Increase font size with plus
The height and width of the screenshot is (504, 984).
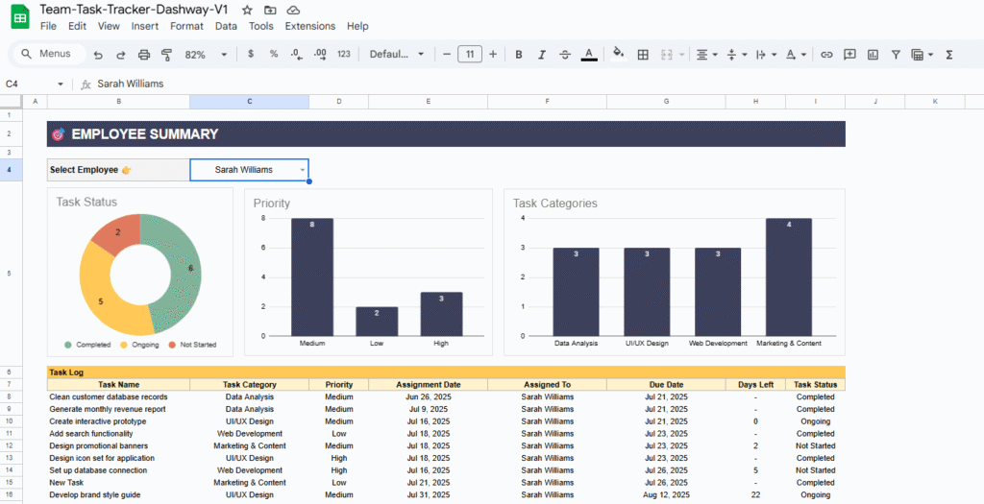coord(493,54)
